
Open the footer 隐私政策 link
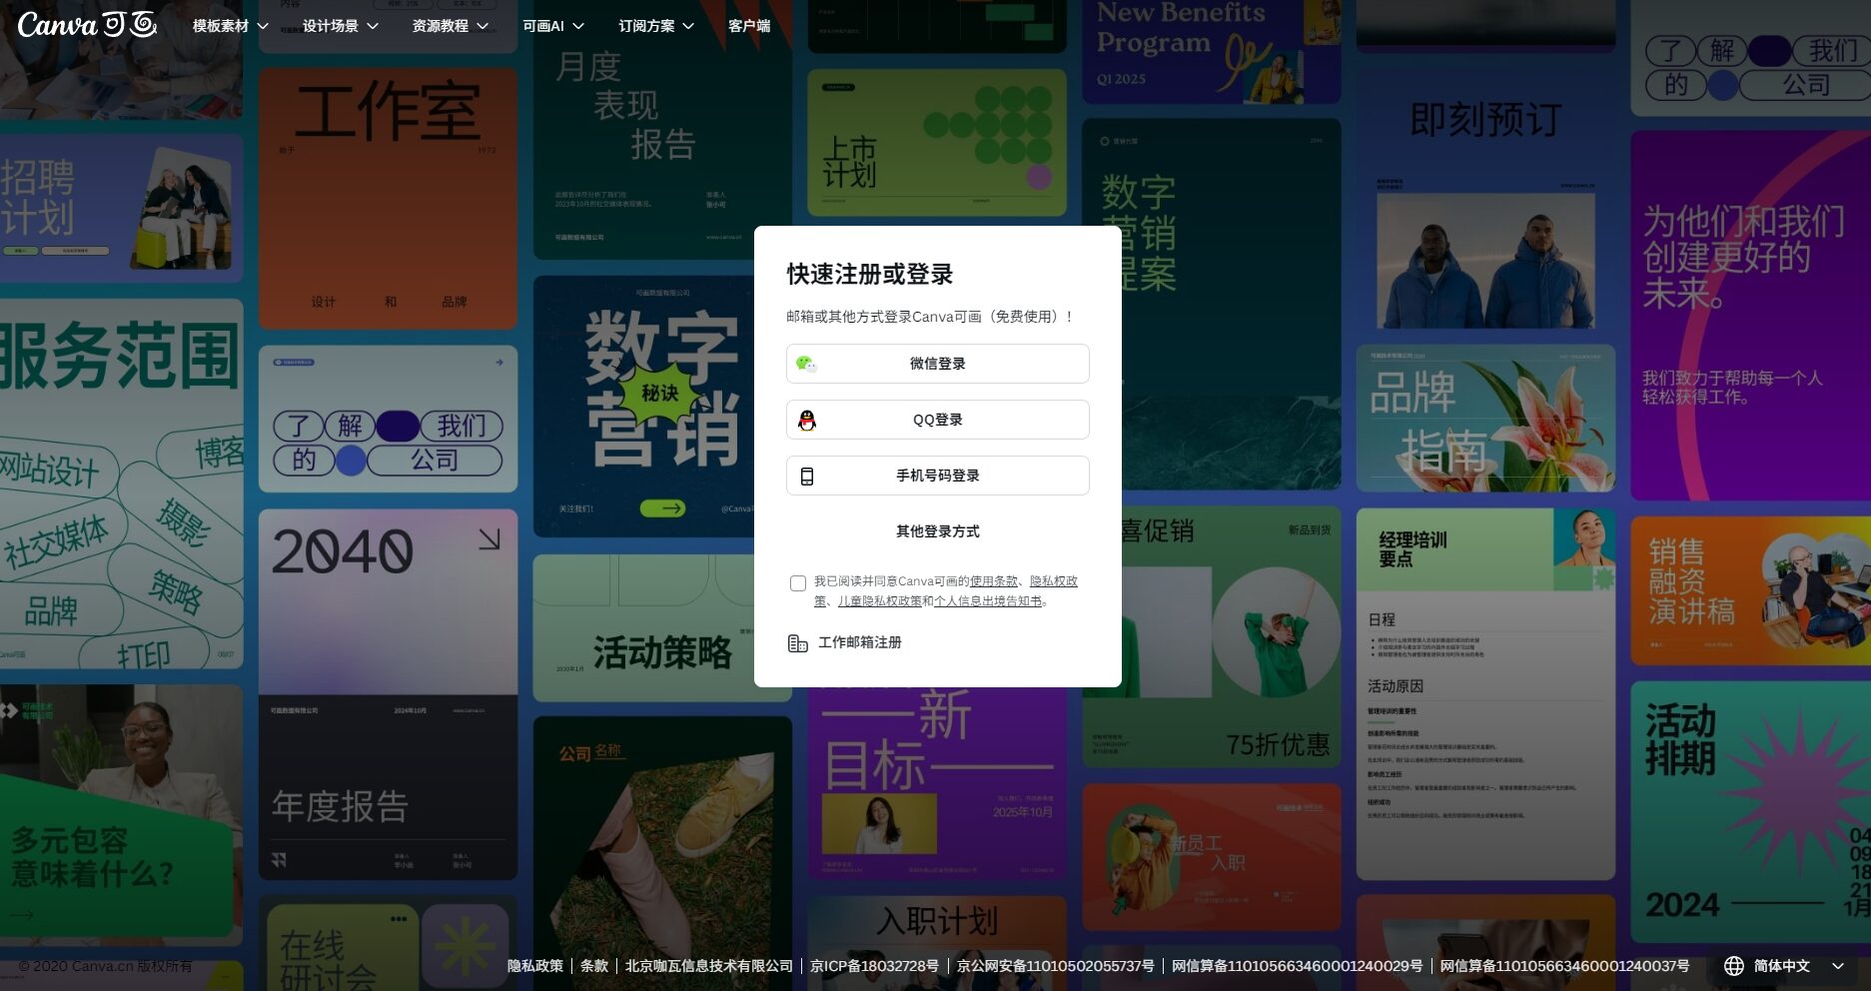pos(535,966)
